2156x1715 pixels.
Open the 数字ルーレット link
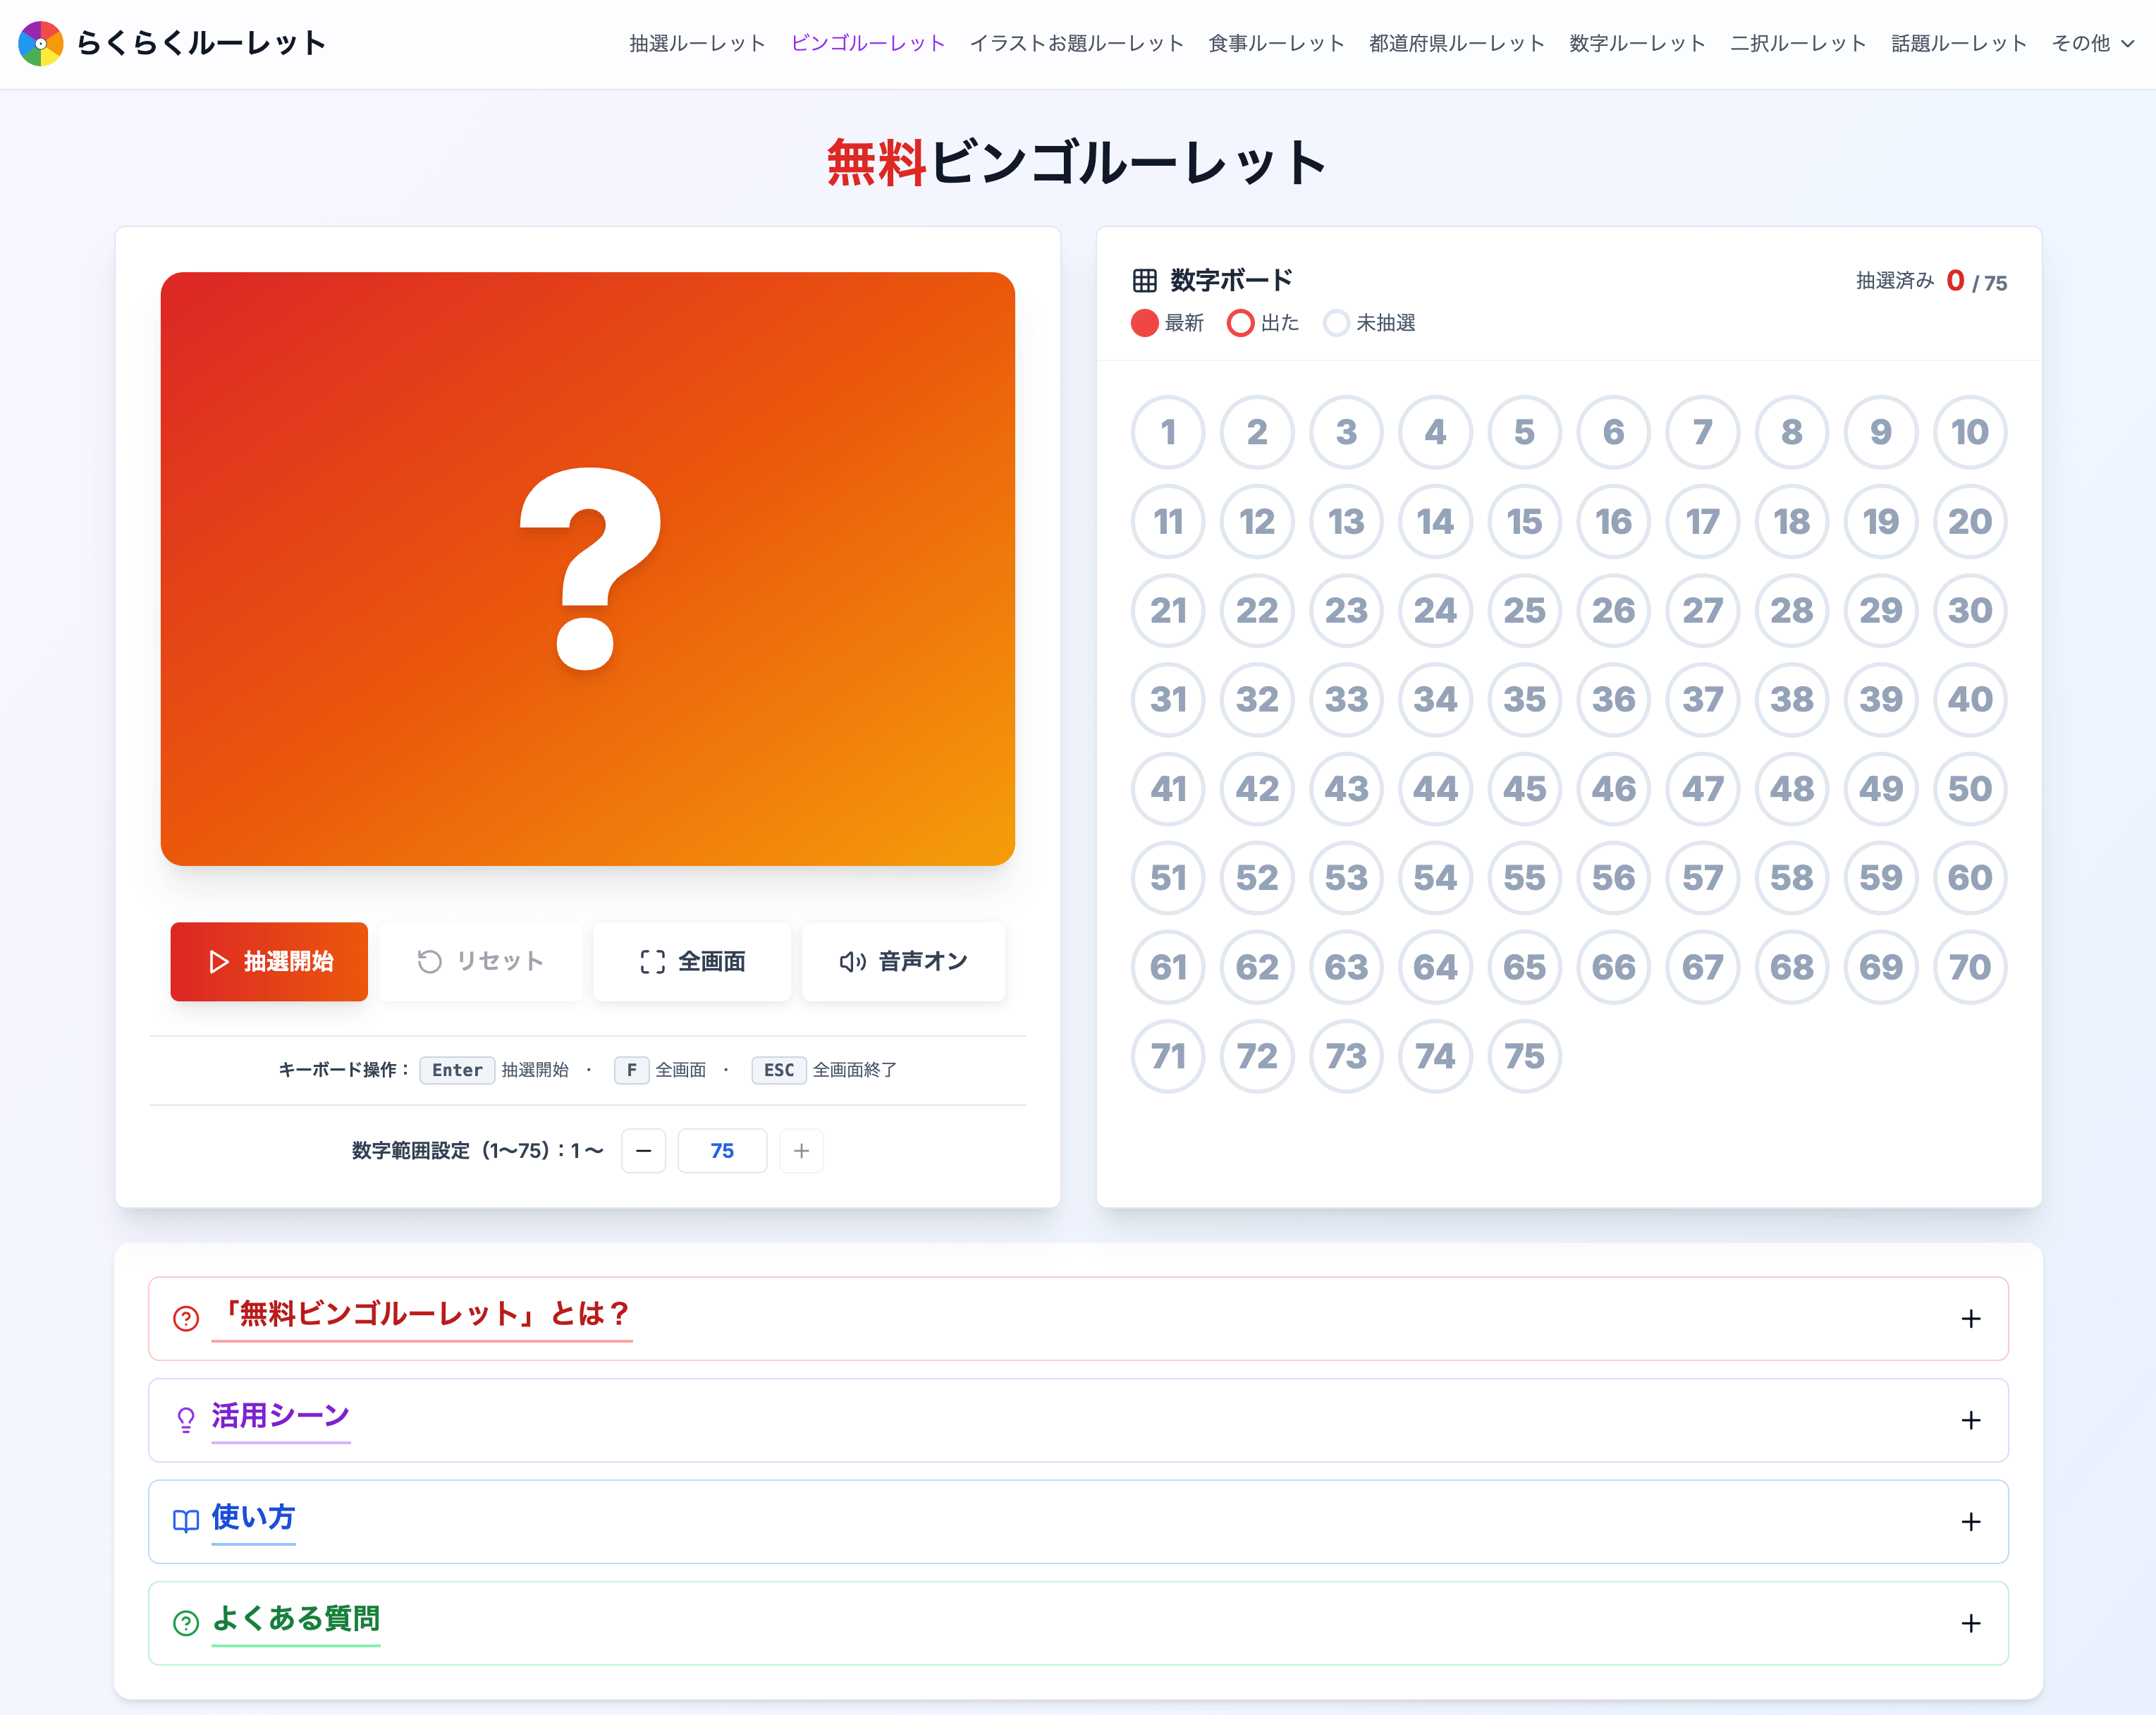pos(1637,43)
